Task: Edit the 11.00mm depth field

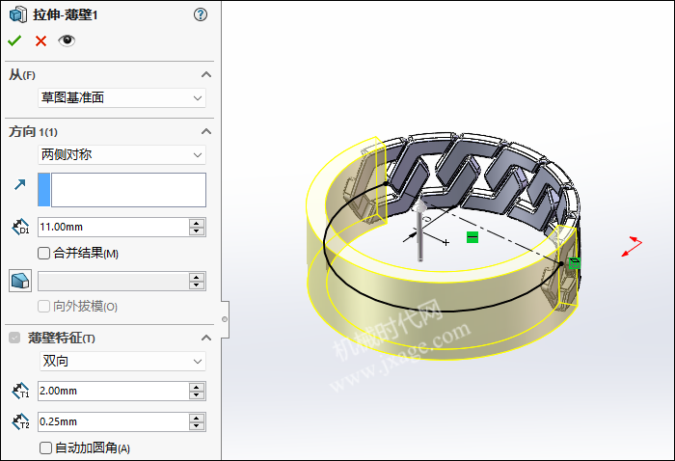Action: pyautogui.click(x=113, y=227)
